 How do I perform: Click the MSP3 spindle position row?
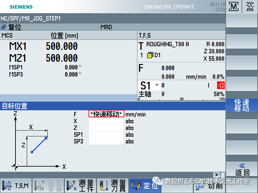pos(45,74)
